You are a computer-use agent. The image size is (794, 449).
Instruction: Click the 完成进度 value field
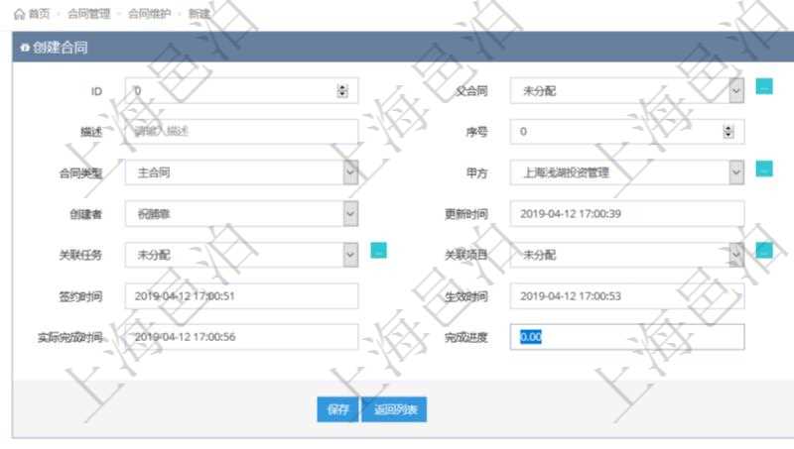(627, 337)
